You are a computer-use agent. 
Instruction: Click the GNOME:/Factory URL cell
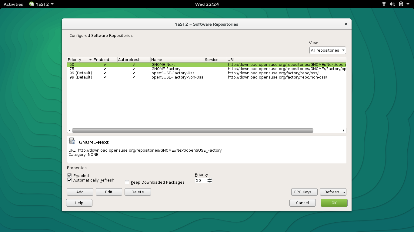[287, 69]
